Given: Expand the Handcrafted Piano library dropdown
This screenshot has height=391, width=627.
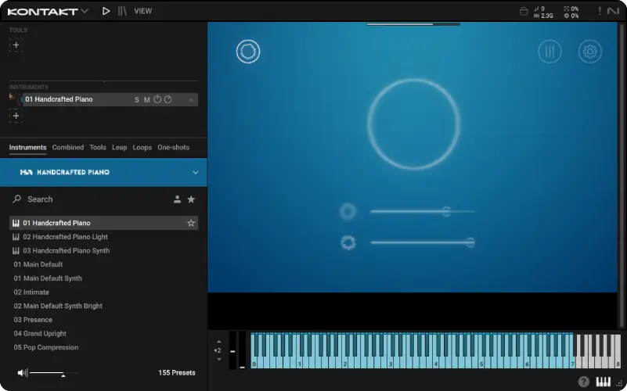Looking at the screenshot, I should click(196, 173).
